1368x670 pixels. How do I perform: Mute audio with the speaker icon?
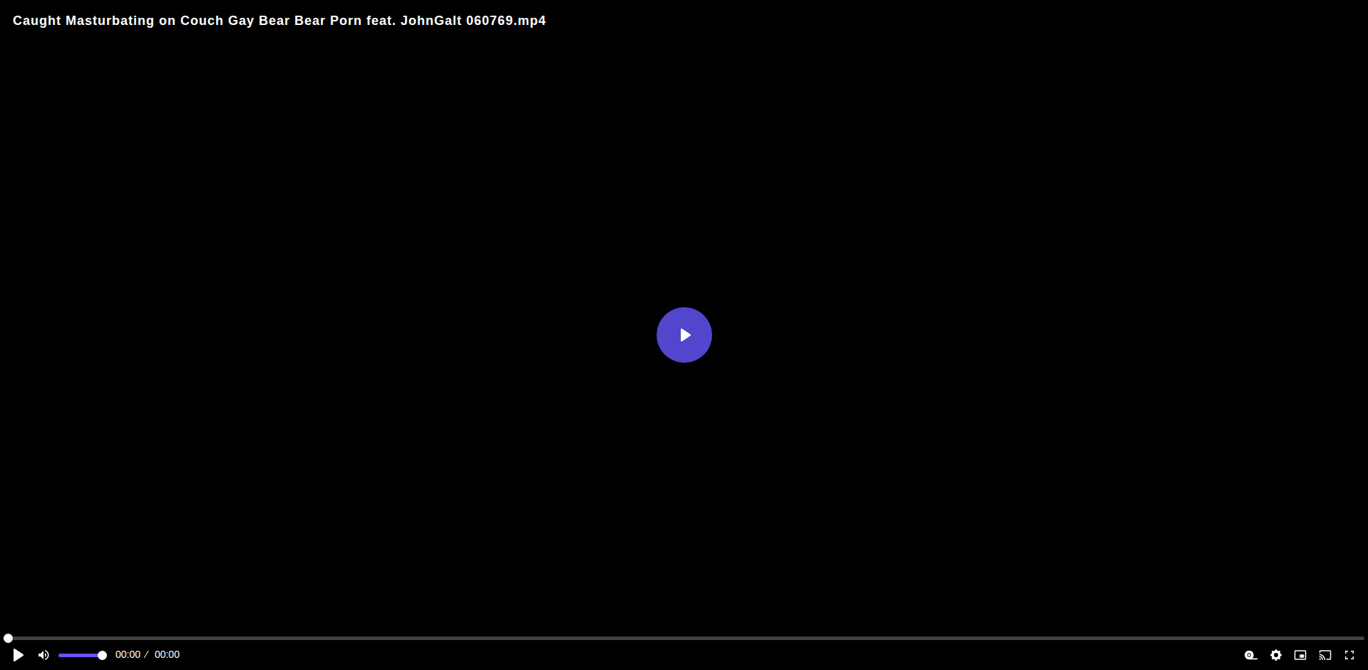(x=43, y=655)
